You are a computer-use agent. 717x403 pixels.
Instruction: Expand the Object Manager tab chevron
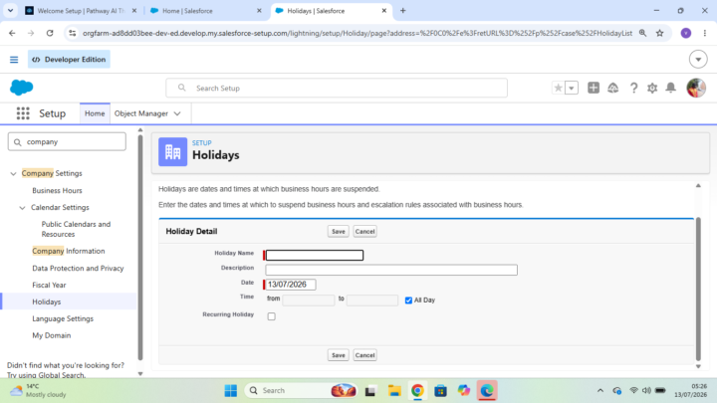[x=177, y=113]
